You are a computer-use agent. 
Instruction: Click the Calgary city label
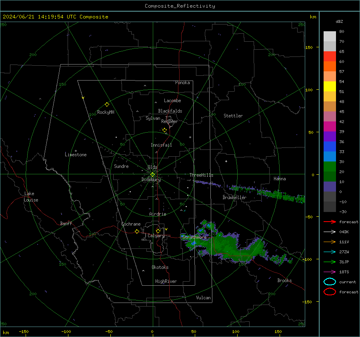(156, 236)
